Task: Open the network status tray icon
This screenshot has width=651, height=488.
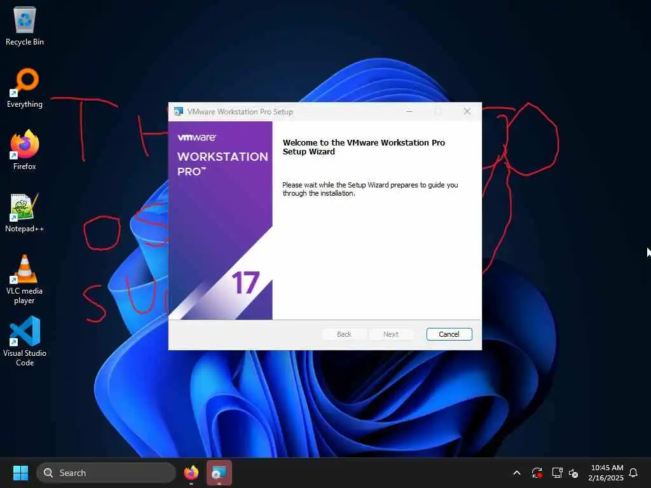Action: point(557,473)
